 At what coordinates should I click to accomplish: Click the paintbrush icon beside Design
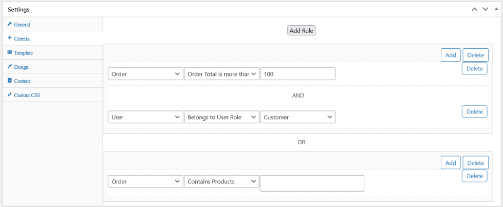click(10, 67)
